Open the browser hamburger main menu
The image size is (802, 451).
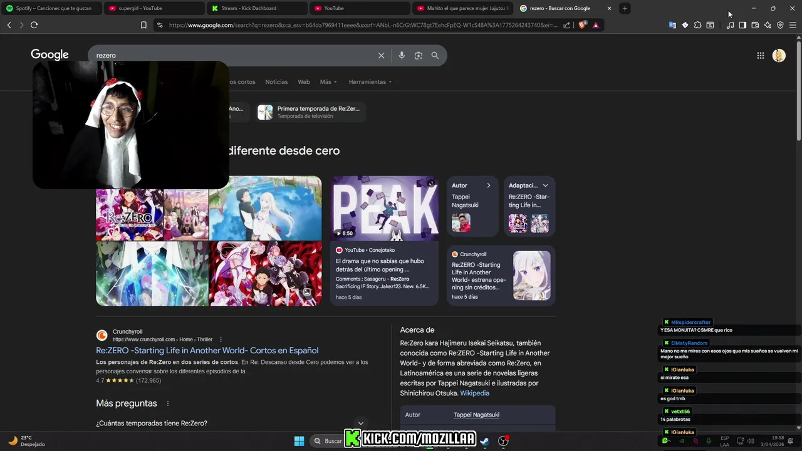pos(793,25)
